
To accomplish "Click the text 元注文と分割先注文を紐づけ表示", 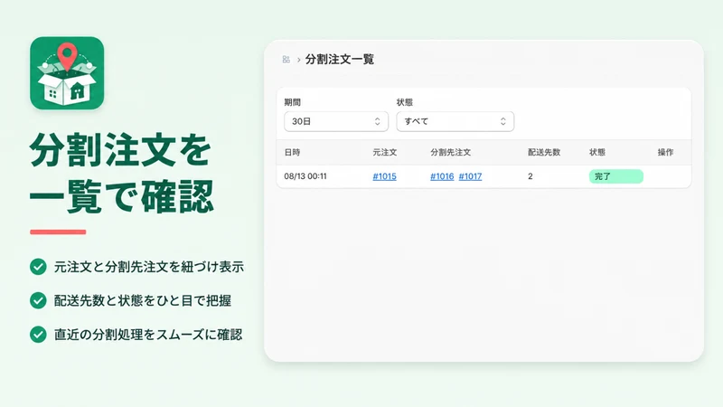I will point(149,267).
